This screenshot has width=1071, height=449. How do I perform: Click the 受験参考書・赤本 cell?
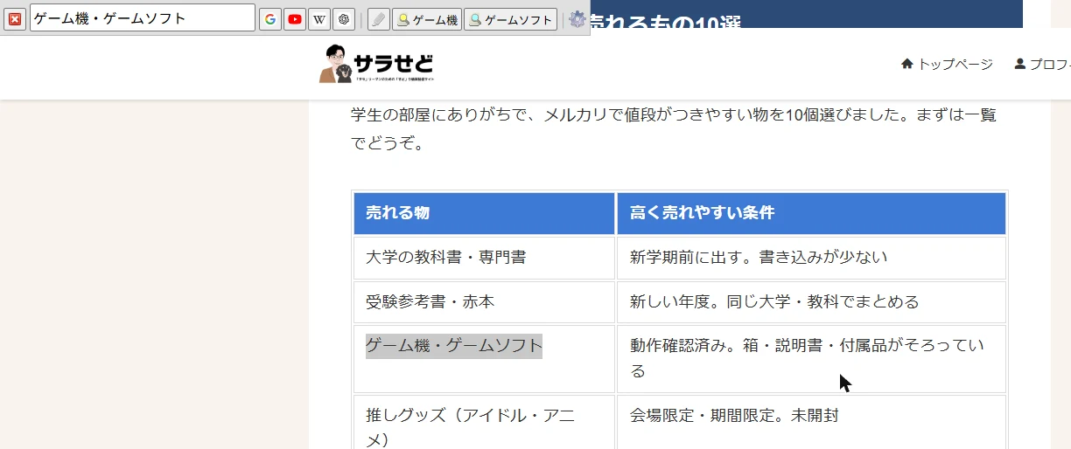coord(485,302)
